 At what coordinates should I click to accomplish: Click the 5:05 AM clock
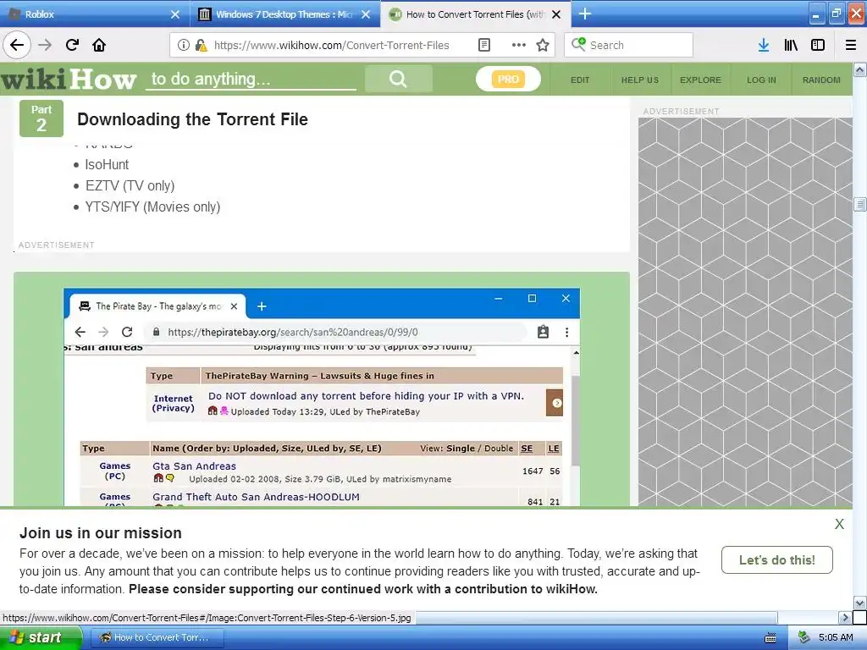(836, 637)
